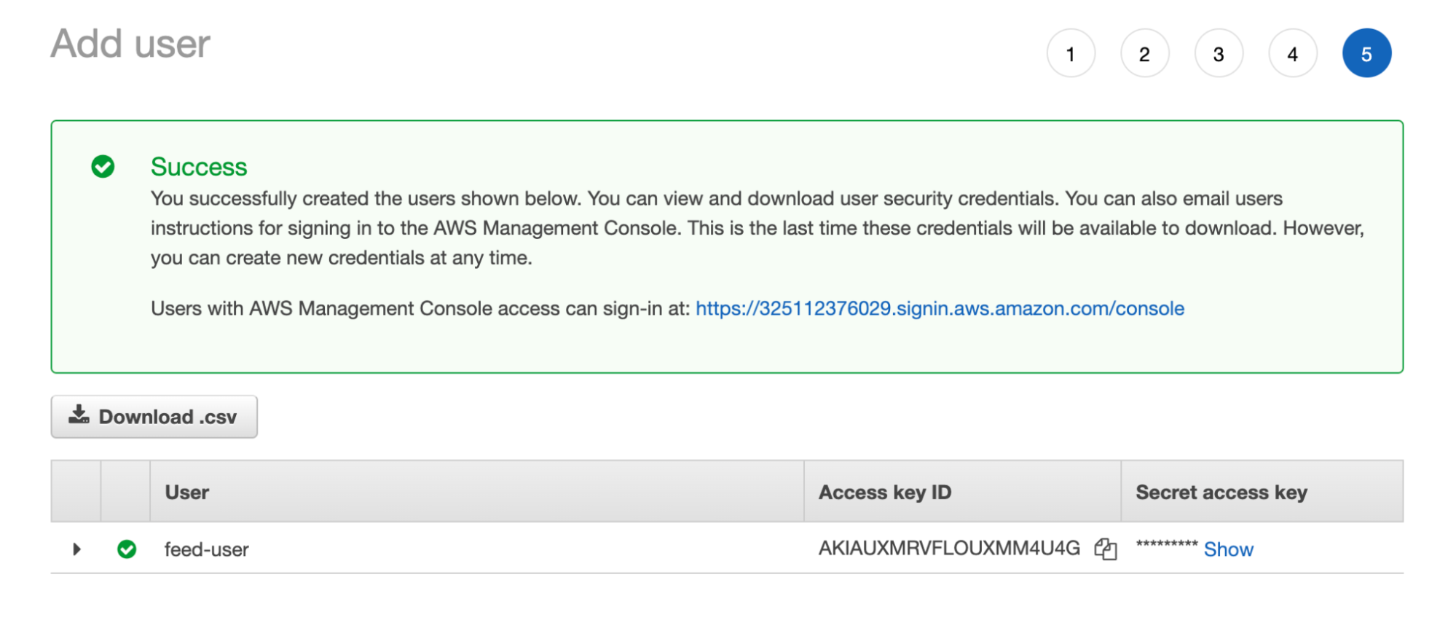Select the feed-user name in table
The height and width of the screenshot is (639, 1456).
click(x=206, y=549)
